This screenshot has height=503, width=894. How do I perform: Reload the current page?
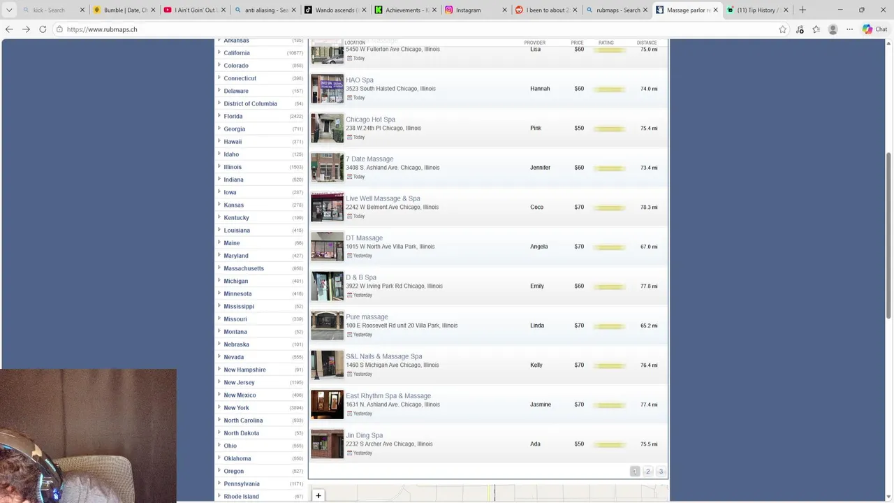(43, 29)
